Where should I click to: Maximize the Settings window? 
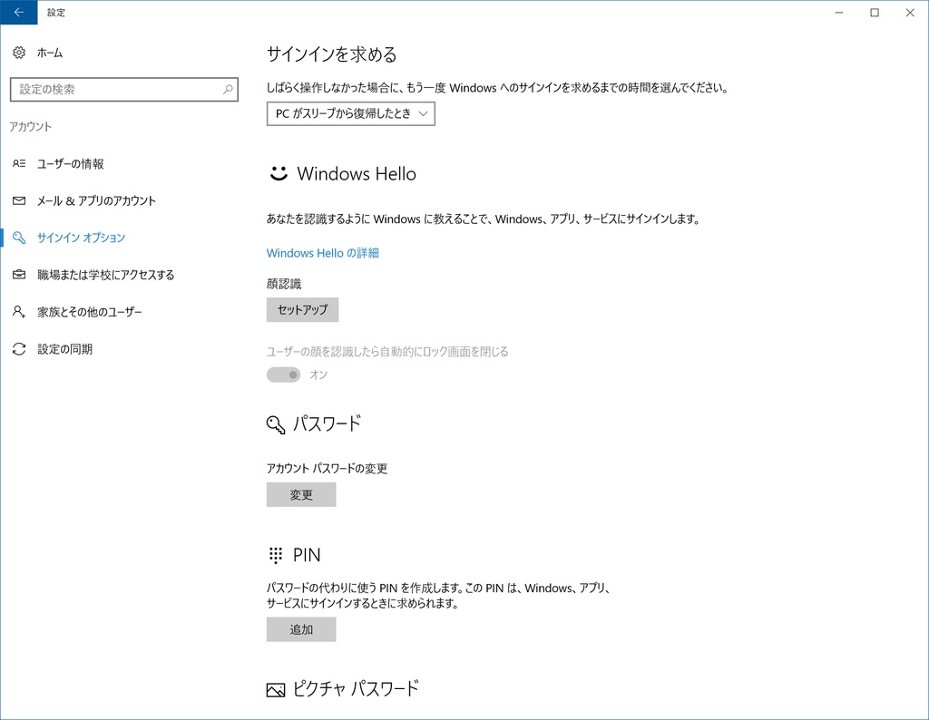(x=875, y=13)
